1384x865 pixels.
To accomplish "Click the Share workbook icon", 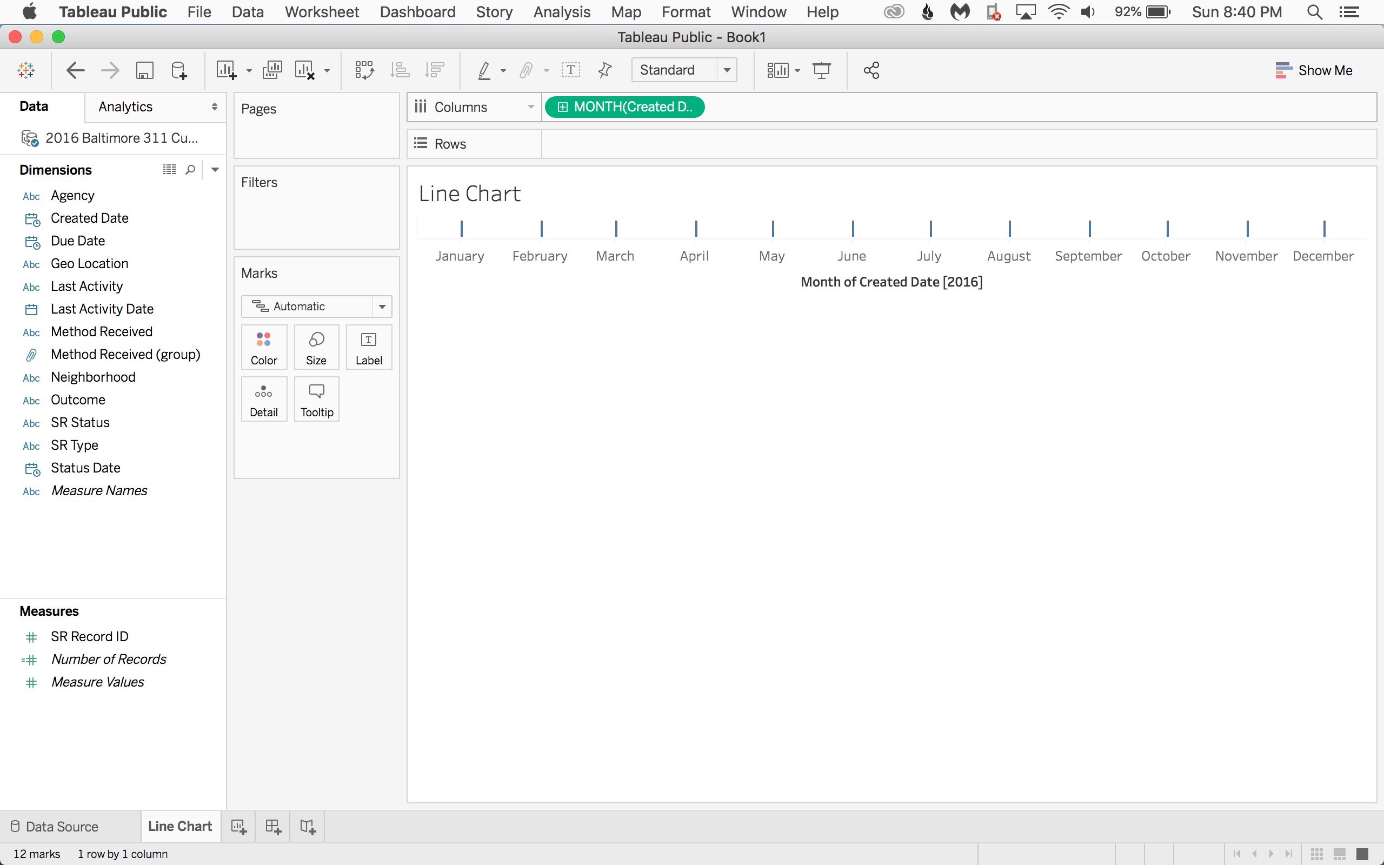I will (871, 70).
